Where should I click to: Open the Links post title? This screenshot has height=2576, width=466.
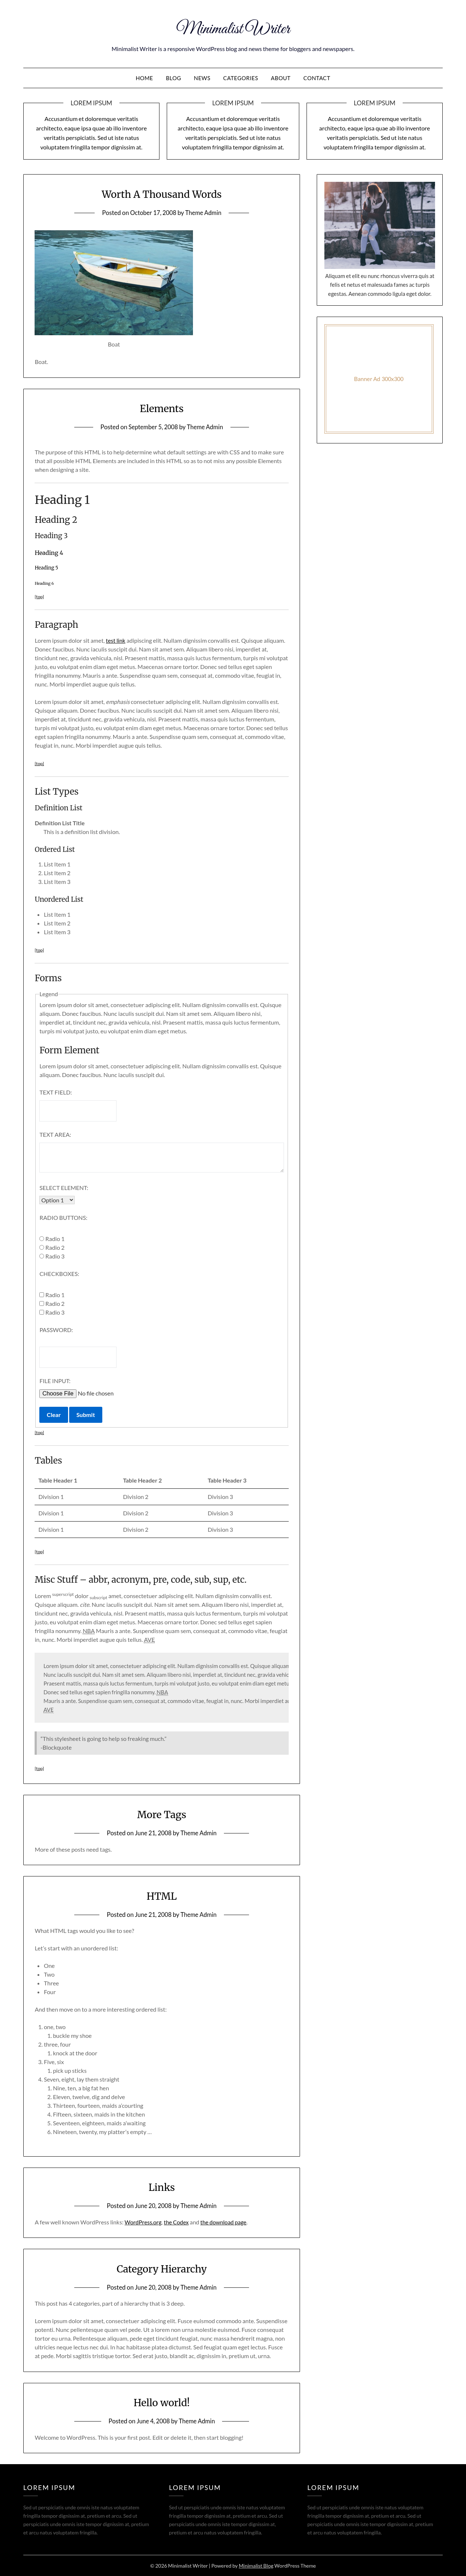[x=162, y=2187]
